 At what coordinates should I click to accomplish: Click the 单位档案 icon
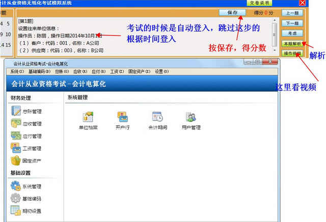coord(88,120)
